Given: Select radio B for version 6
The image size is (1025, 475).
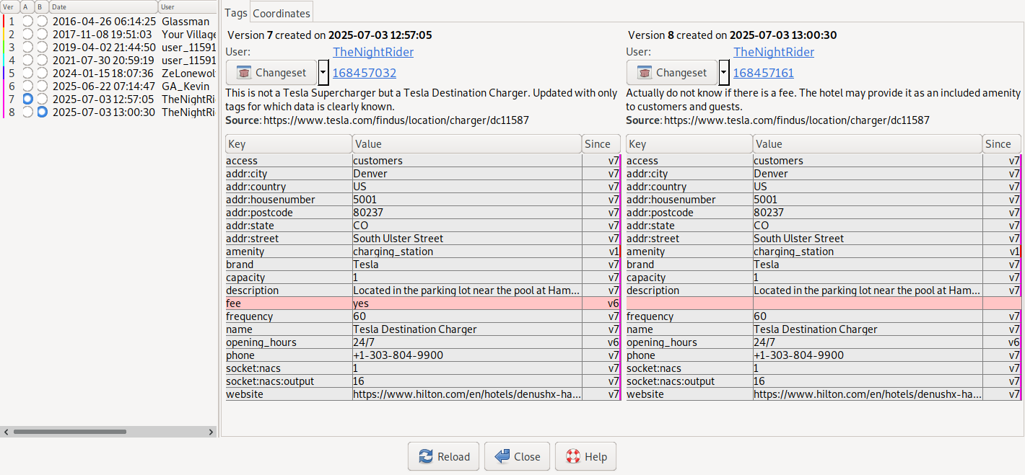Looking at the screenshot, I should [x=42, y=86].
